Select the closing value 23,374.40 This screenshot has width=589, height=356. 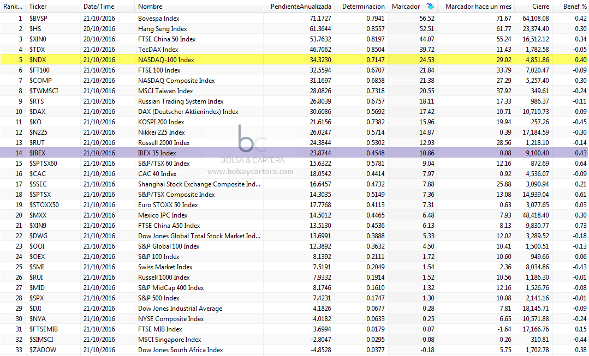(536, 29)
